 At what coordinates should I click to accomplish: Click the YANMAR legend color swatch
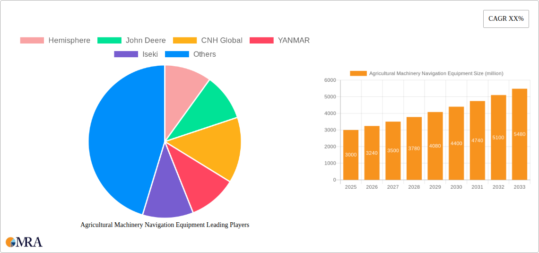[x=261, y=40]
